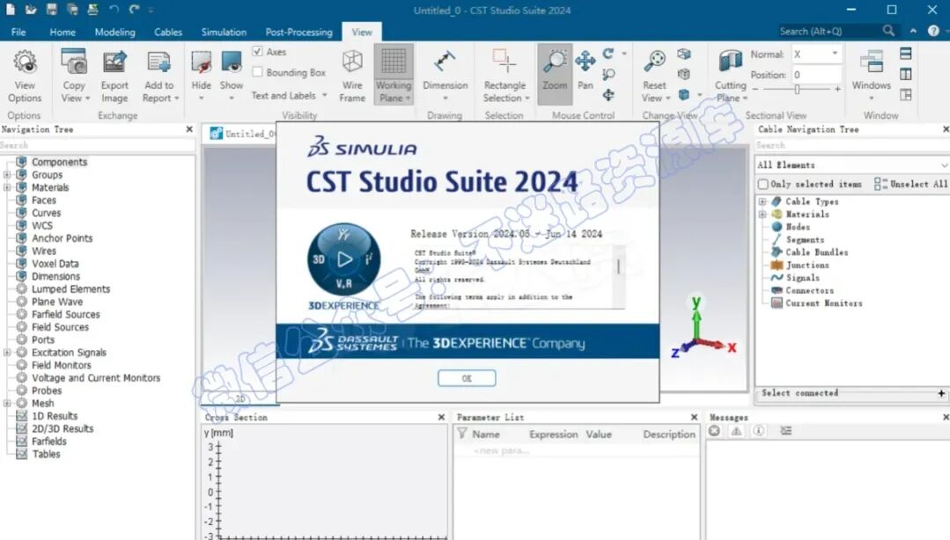Expand the Groups tree node
The width and height of the screenshot is (950, 540).
coord(7,174)
